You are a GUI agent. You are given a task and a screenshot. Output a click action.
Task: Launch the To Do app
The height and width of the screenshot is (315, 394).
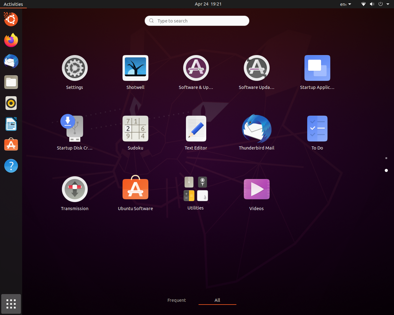click(x=317, y=133)
